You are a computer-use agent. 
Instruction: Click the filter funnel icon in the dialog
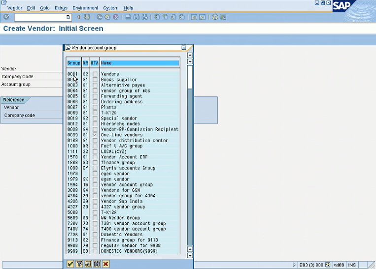(79, 264)
